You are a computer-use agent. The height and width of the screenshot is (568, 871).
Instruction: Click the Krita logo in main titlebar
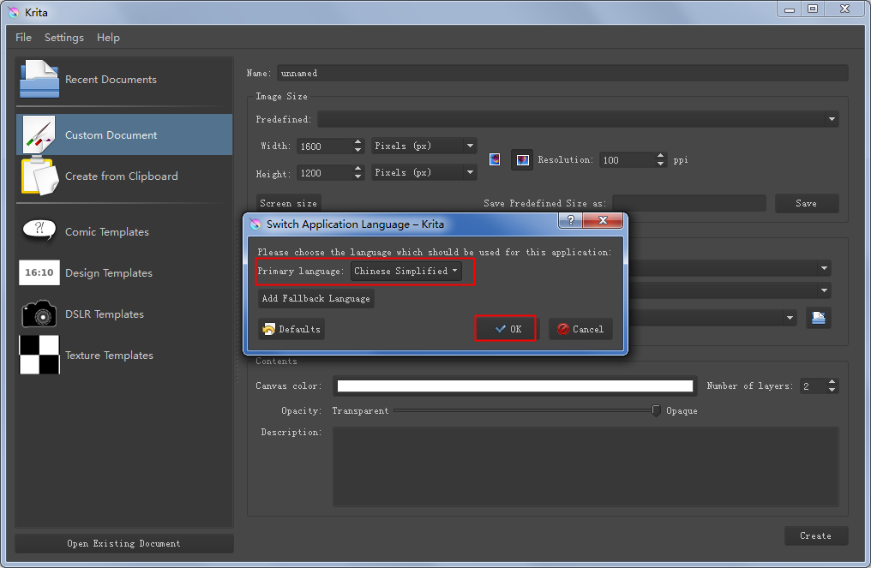point(14,12)
